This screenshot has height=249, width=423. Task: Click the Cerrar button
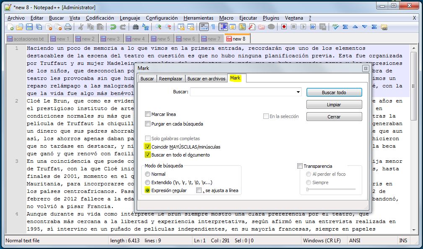(x=334, y=117)
